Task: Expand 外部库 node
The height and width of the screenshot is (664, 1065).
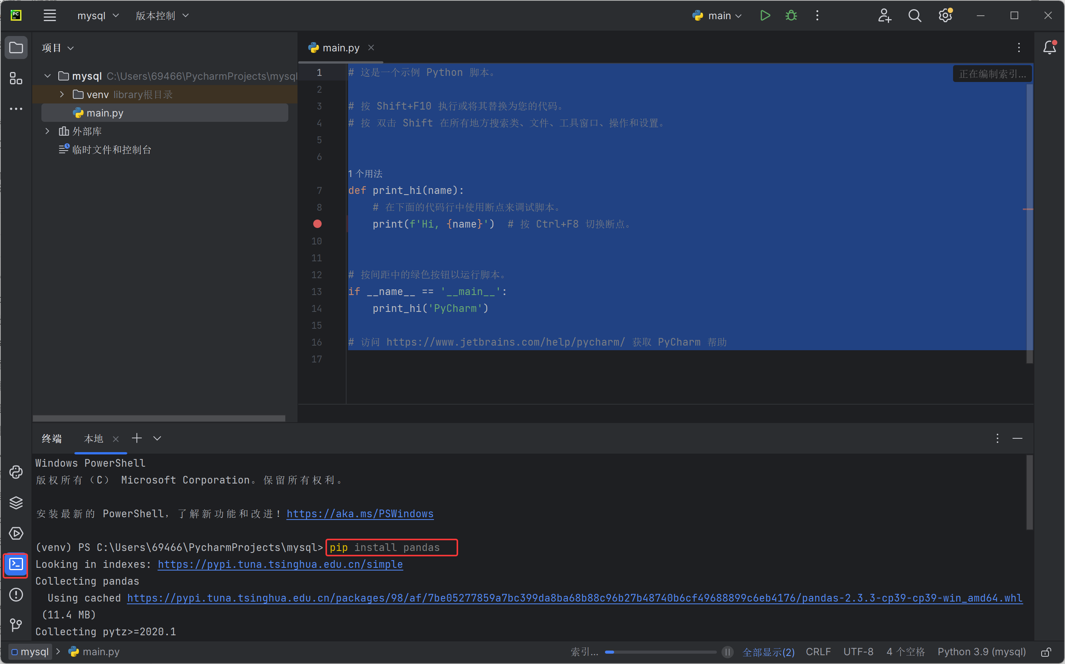Action: 48,131
